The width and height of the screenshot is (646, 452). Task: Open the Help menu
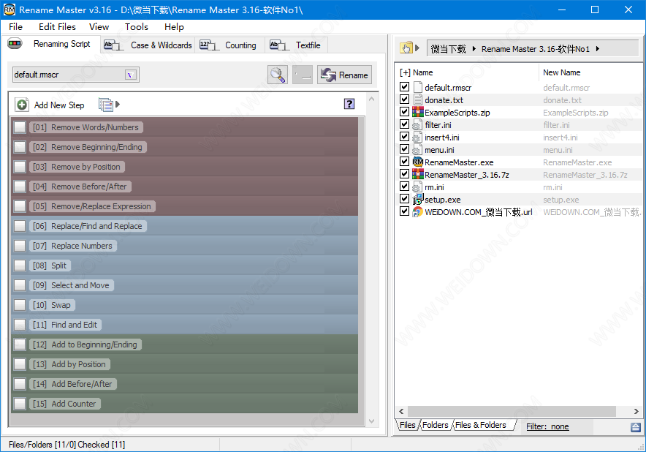174,27
